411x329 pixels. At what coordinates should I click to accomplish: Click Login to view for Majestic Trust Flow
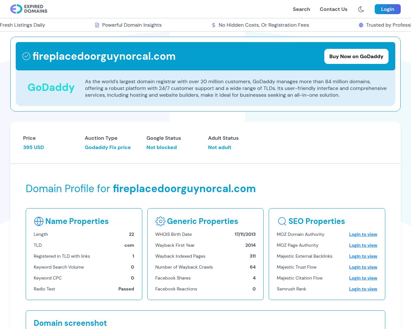pyautogui.click(x=363, y=267)
